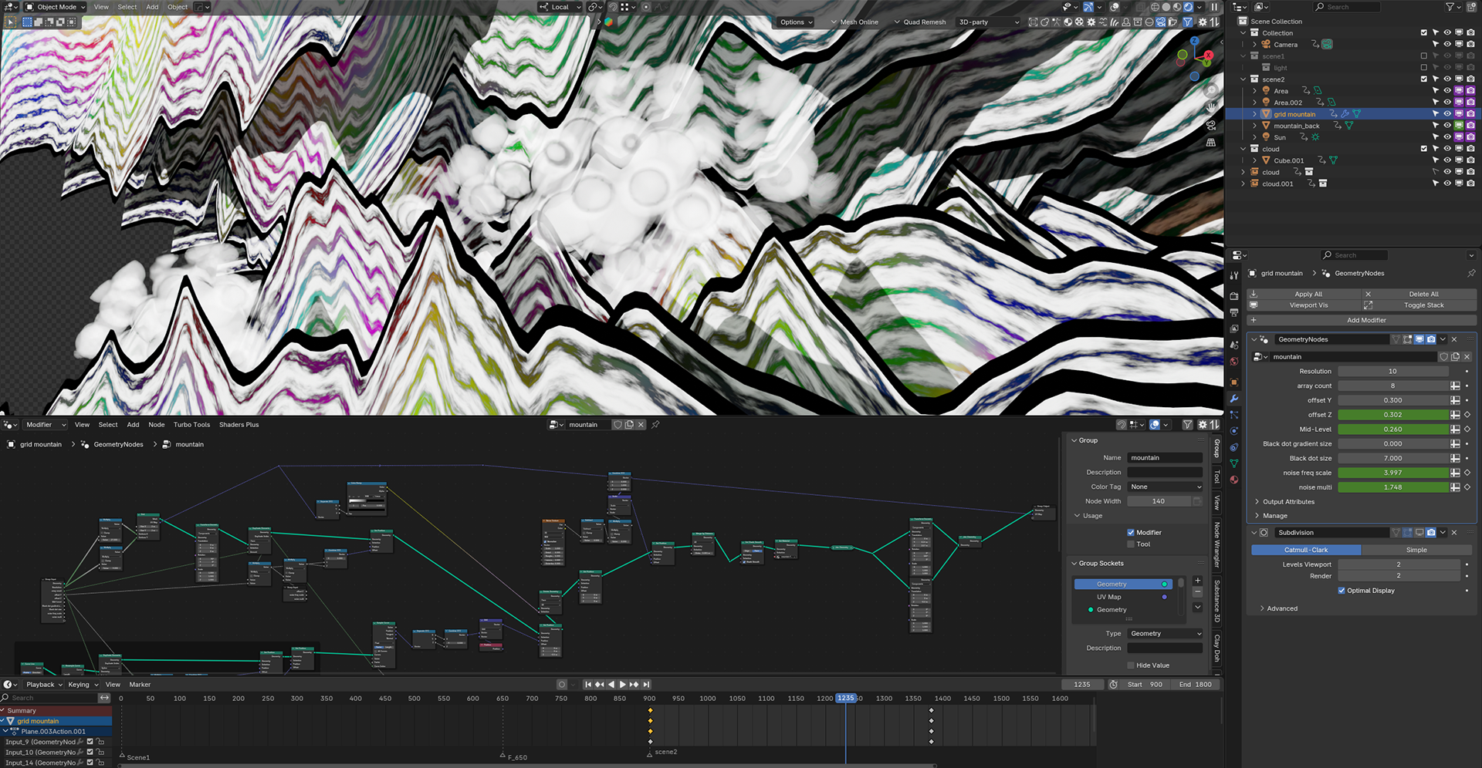The height and width of the screenshot is (768, 1482).
Task: Remove the GeometryNodes modifier with its X
Action: pyautogui.click(x=1454, y=339)
